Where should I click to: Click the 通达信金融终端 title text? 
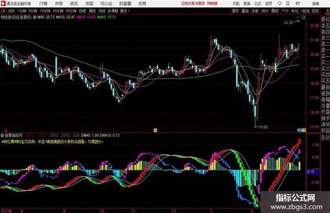(19, 3)
